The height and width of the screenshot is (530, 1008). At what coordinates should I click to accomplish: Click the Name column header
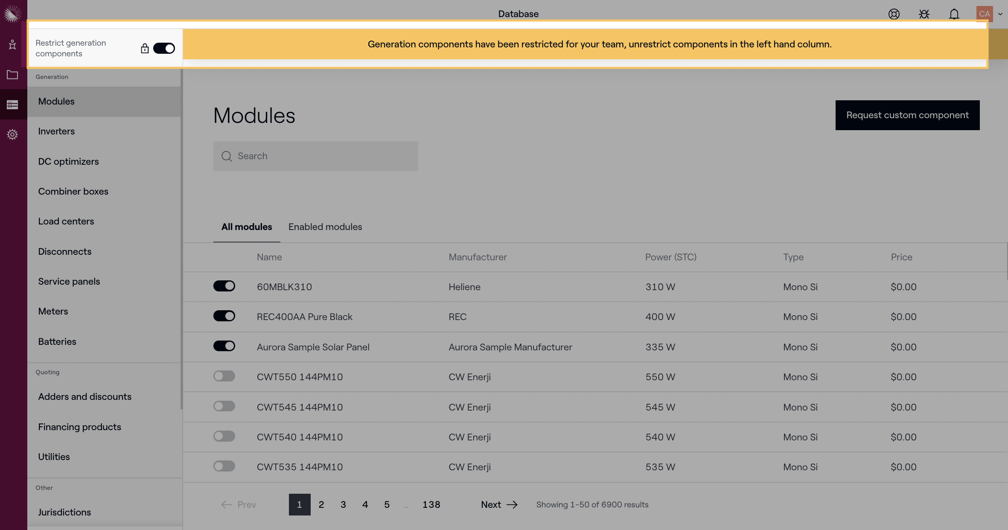tap(269, 257)
